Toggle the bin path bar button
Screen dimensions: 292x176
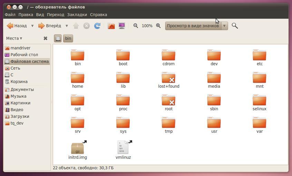(x=68, y=38)
